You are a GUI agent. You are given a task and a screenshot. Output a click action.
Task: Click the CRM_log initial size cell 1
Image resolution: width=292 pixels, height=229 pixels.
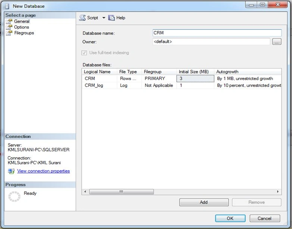(x=195, y=86)
